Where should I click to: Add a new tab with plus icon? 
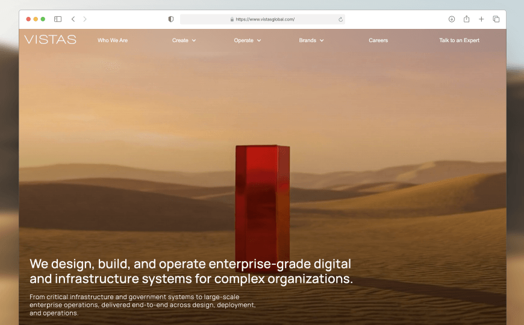pos(481,19)
